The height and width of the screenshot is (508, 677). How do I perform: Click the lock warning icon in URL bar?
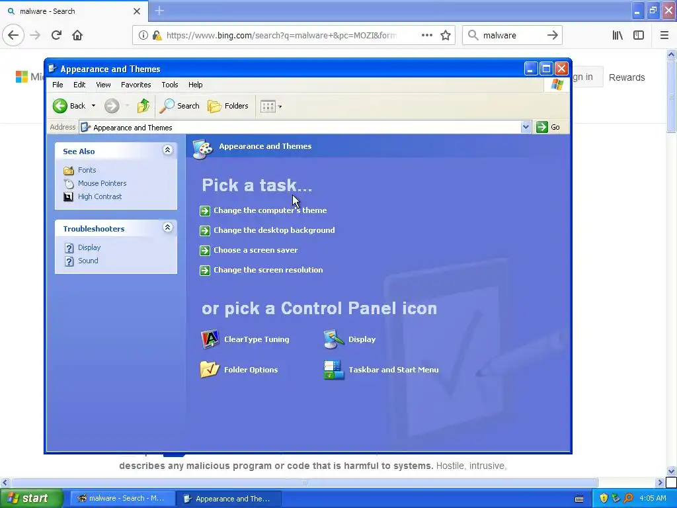coord(157,36)
